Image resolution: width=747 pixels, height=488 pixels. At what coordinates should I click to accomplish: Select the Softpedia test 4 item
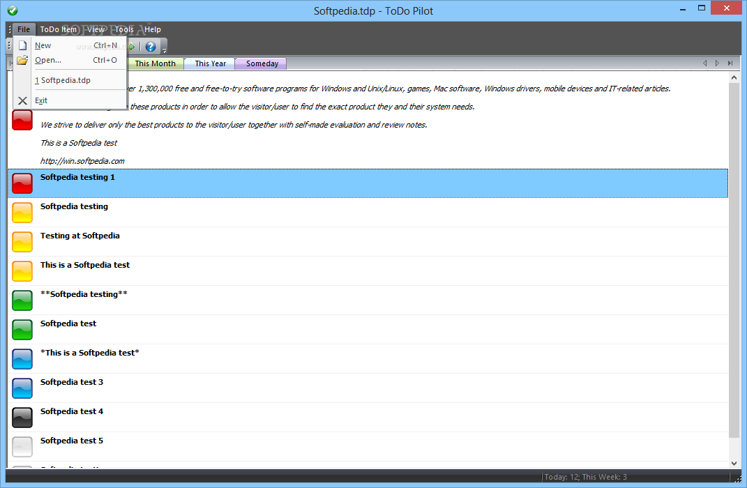[368, 418]
